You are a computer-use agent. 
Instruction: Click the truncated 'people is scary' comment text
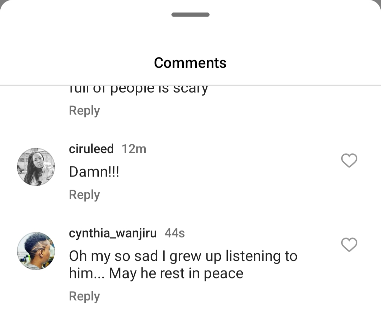click(138, 89)
